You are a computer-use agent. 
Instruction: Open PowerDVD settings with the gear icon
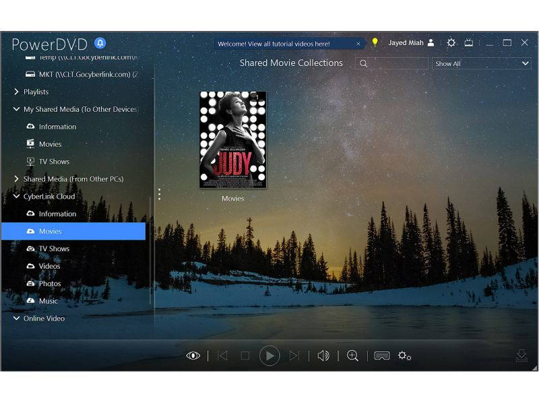[451, 42]
